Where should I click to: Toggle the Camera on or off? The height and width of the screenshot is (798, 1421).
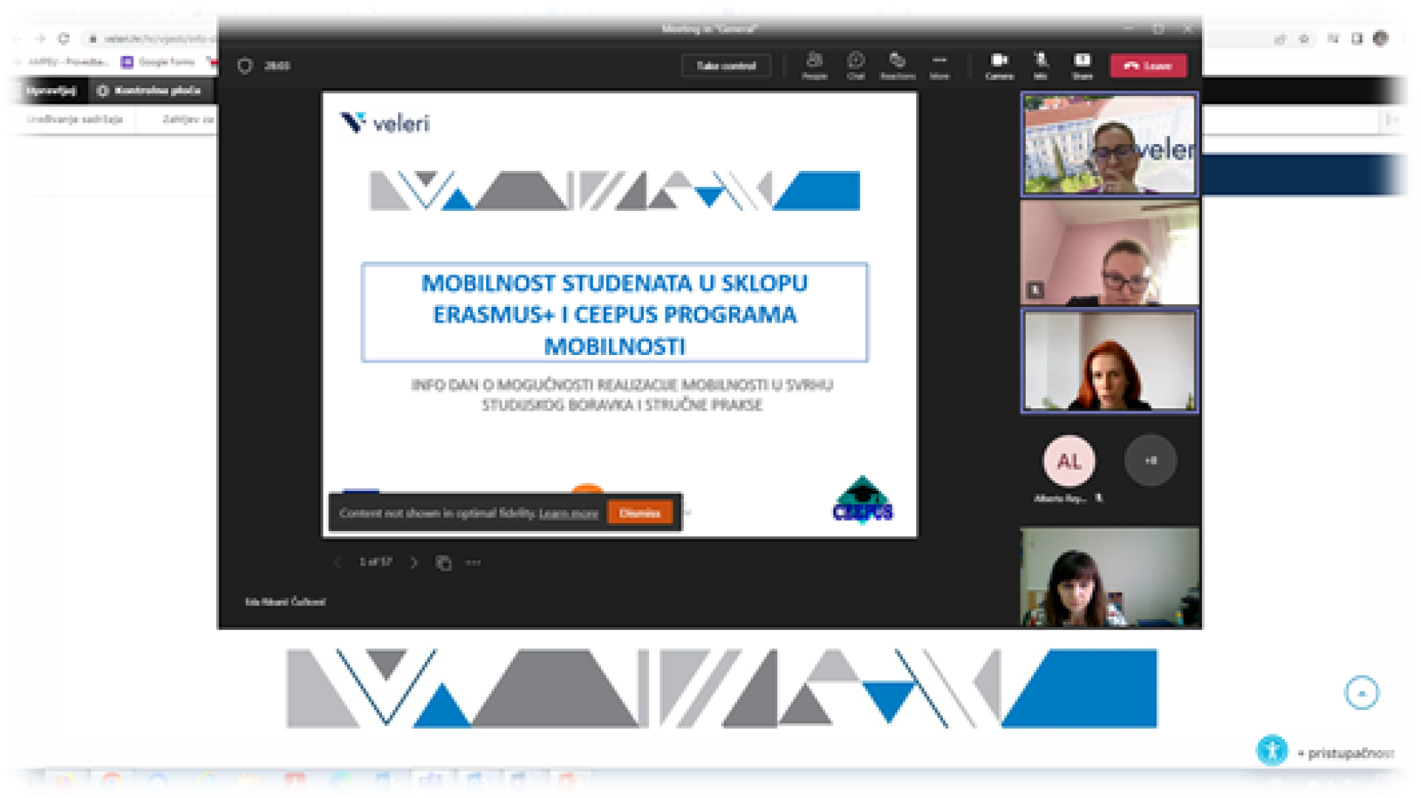[x=999, y=64]
